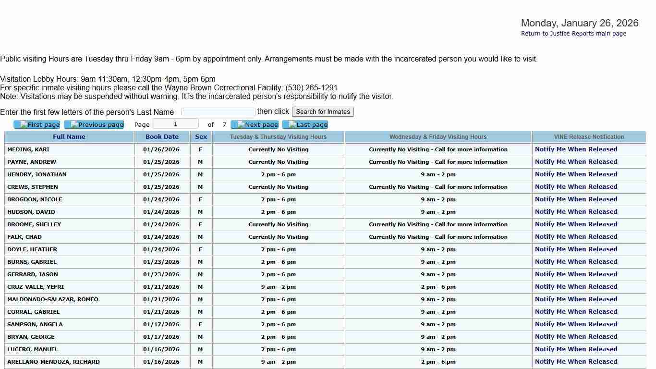The image size is (656, 369).
Task: Go to the First page
Action: coord(37,125)
